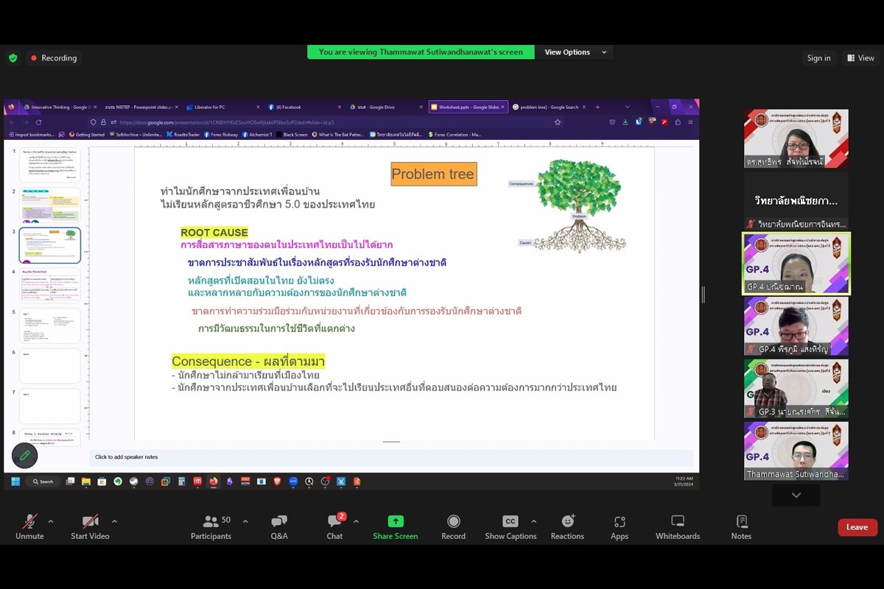Open the Participants panel
The width and height of the screenshot is (884, 589).
click(x=211, y=526)
